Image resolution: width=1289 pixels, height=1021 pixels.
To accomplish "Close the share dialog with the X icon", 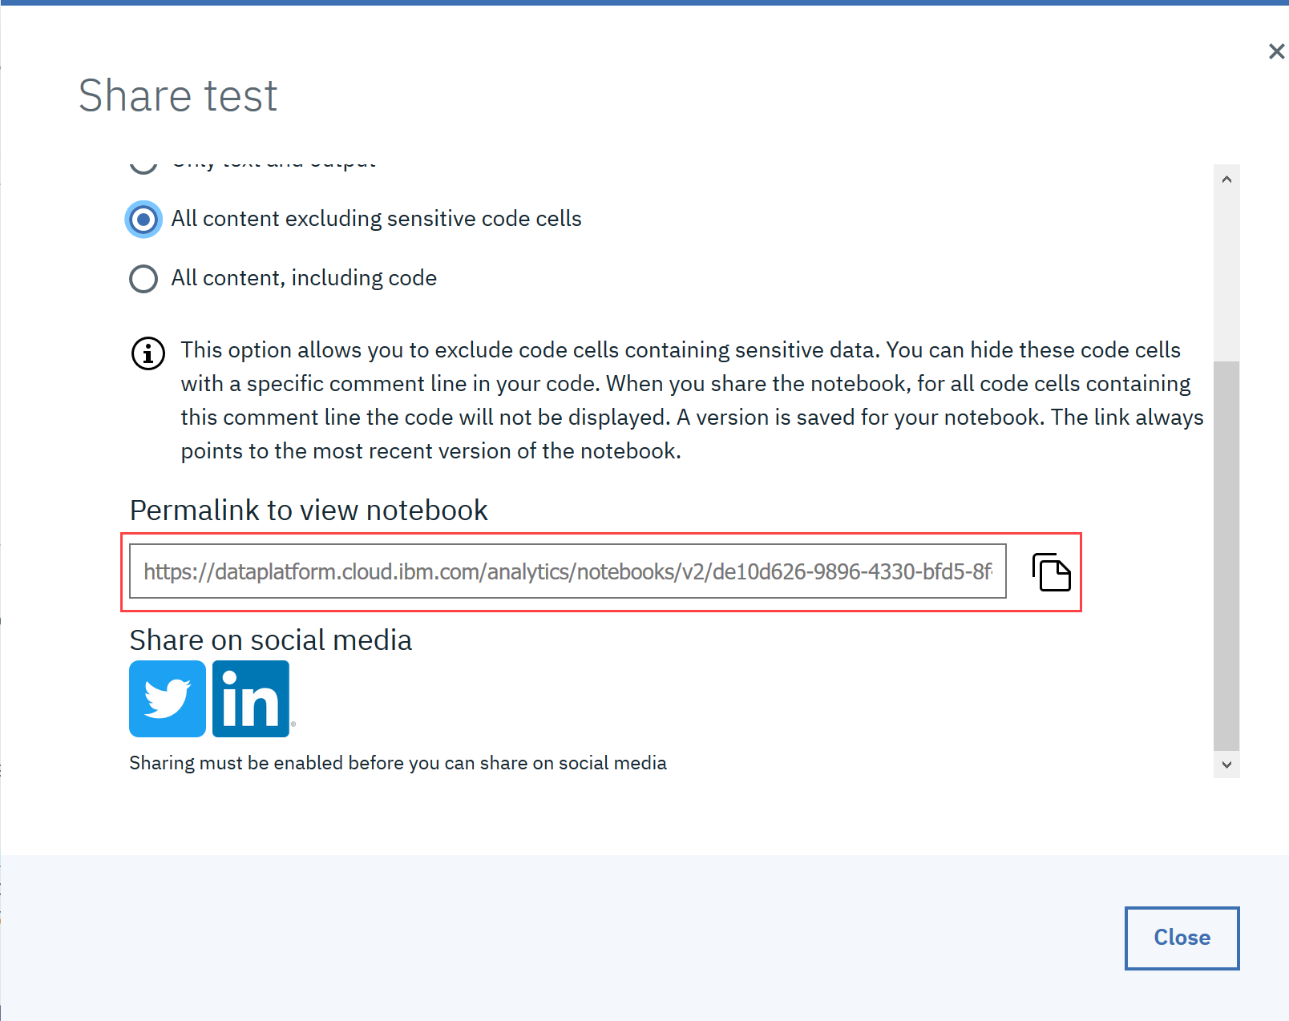I will 1276,52.
